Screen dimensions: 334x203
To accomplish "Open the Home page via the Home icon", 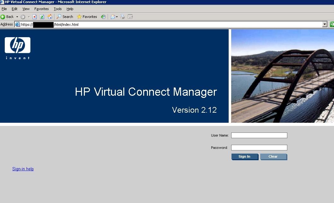I will [50, 17].
